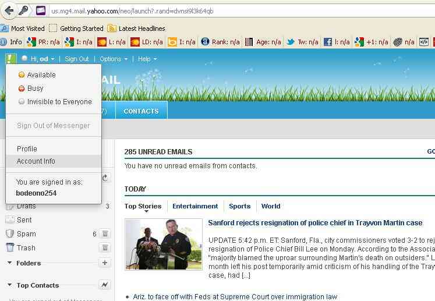Screen dimensions: 435x301
Task: Open the Options dropdown menu
Action: tap(114, 59)
